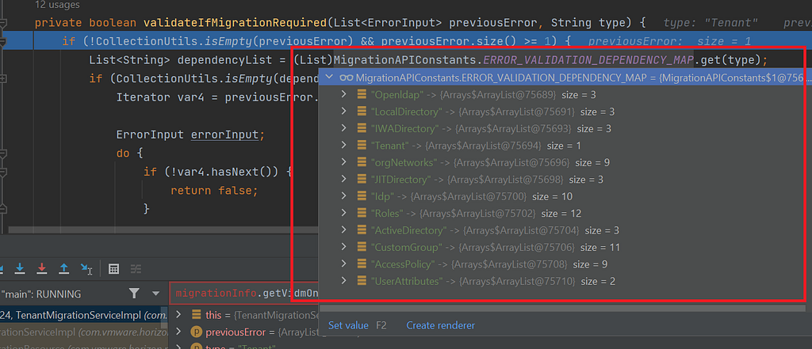
Task: Select the TenantMigrationServiceImpl stack frame
Action: pos(84,315)
